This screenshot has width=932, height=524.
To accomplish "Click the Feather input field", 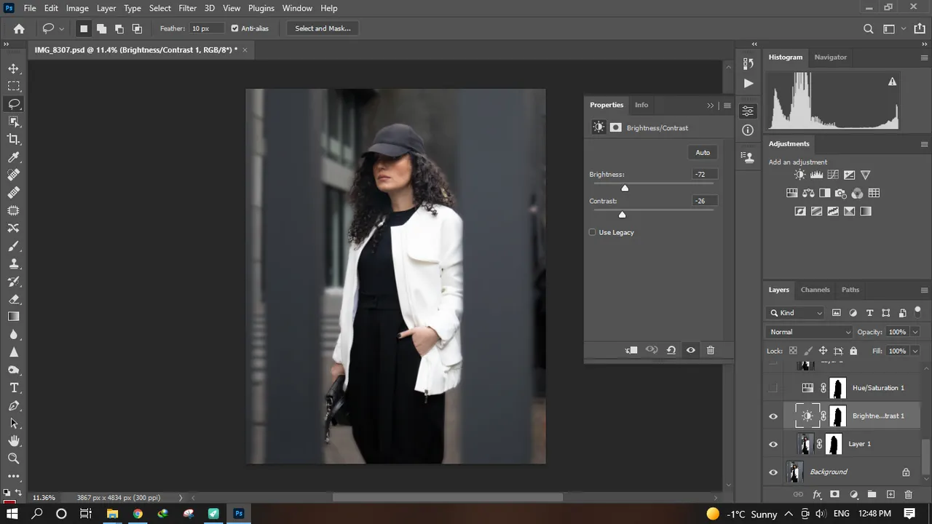I will point(207,28).
